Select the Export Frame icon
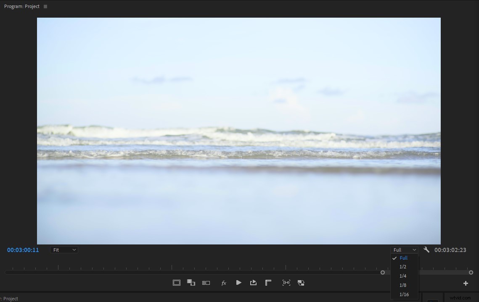 pyautogui.click(x=253, y=283)
